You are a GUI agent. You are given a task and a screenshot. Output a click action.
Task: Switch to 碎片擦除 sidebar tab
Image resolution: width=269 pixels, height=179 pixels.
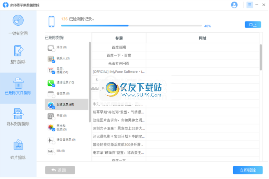(18, 150)
